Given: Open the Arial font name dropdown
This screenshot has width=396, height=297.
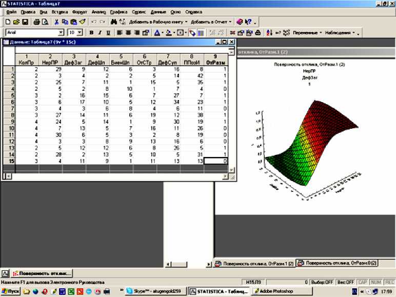Looking at the screenshot, I should pos(61,33).
